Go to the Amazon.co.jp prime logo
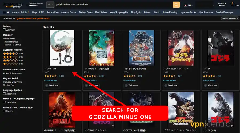The image size is (240, 133). (x=13, y=5)
